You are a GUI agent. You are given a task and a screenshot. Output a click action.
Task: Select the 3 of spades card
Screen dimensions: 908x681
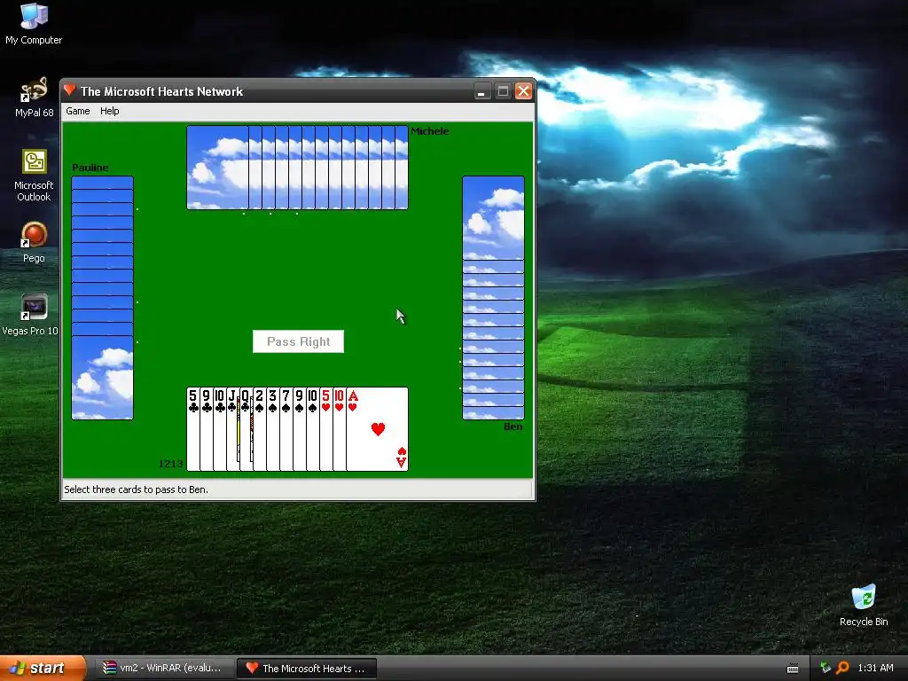(273, 429)
